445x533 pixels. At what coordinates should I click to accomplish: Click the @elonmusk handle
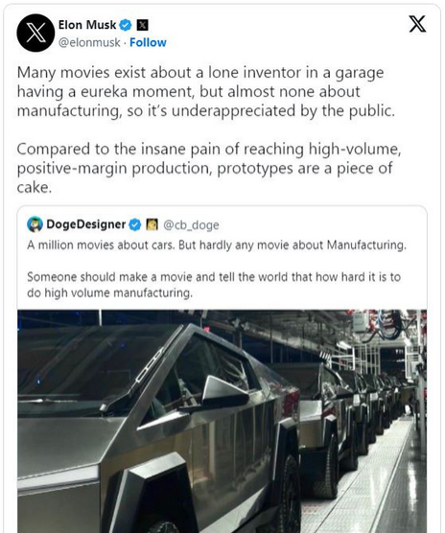[89, 42]
